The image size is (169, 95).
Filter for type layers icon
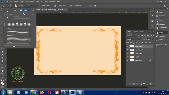(x=145, y=36)
